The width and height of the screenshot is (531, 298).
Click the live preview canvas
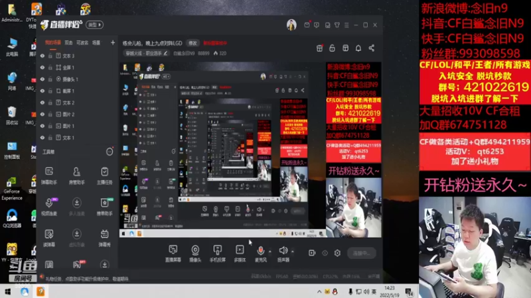(x=250, y=150)
